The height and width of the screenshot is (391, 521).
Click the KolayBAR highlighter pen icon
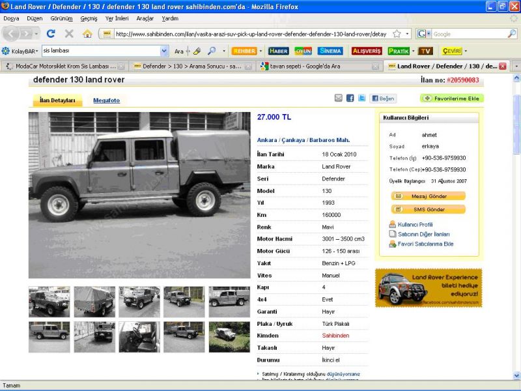pyautogui.click(x=197, y=51)
